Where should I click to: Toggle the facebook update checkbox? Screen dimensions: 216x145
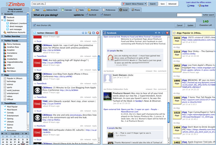pos(87,15)
